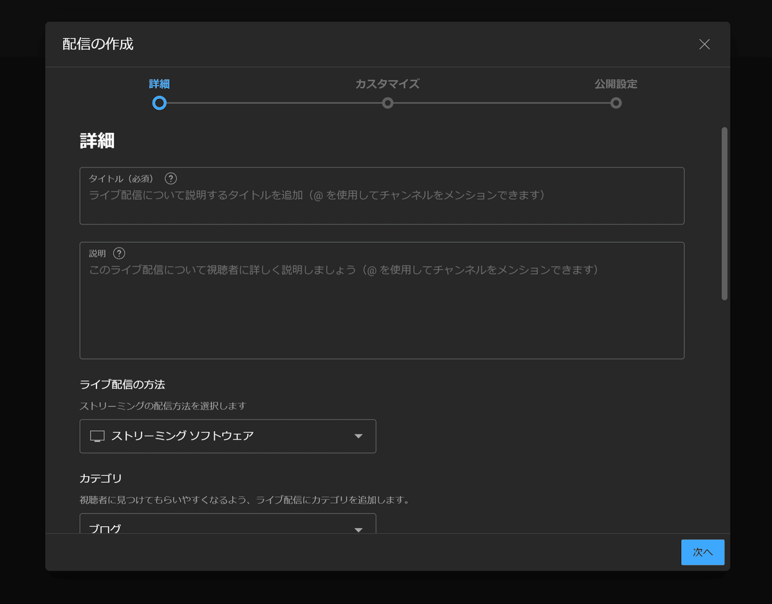Image resolution: width=772 pixels, height=604 pixels.
Task: Click the カテゴリ heading
Action: coord(100,478)
